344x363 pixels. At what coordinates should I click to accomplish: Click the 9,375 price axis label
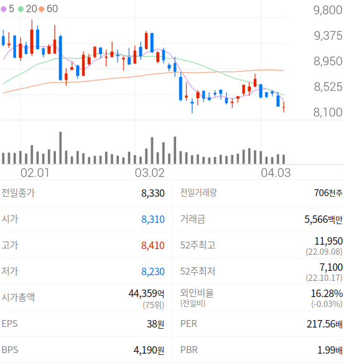click(x=328, y=35)
